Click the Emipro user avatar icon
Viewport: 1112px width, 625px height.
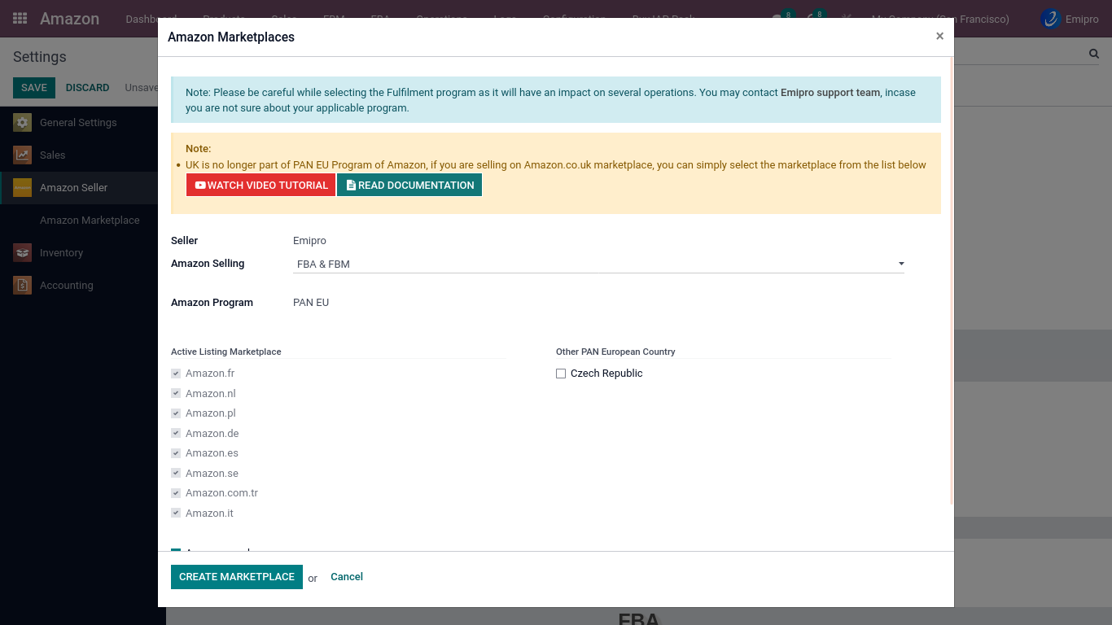click(1051, 19)
